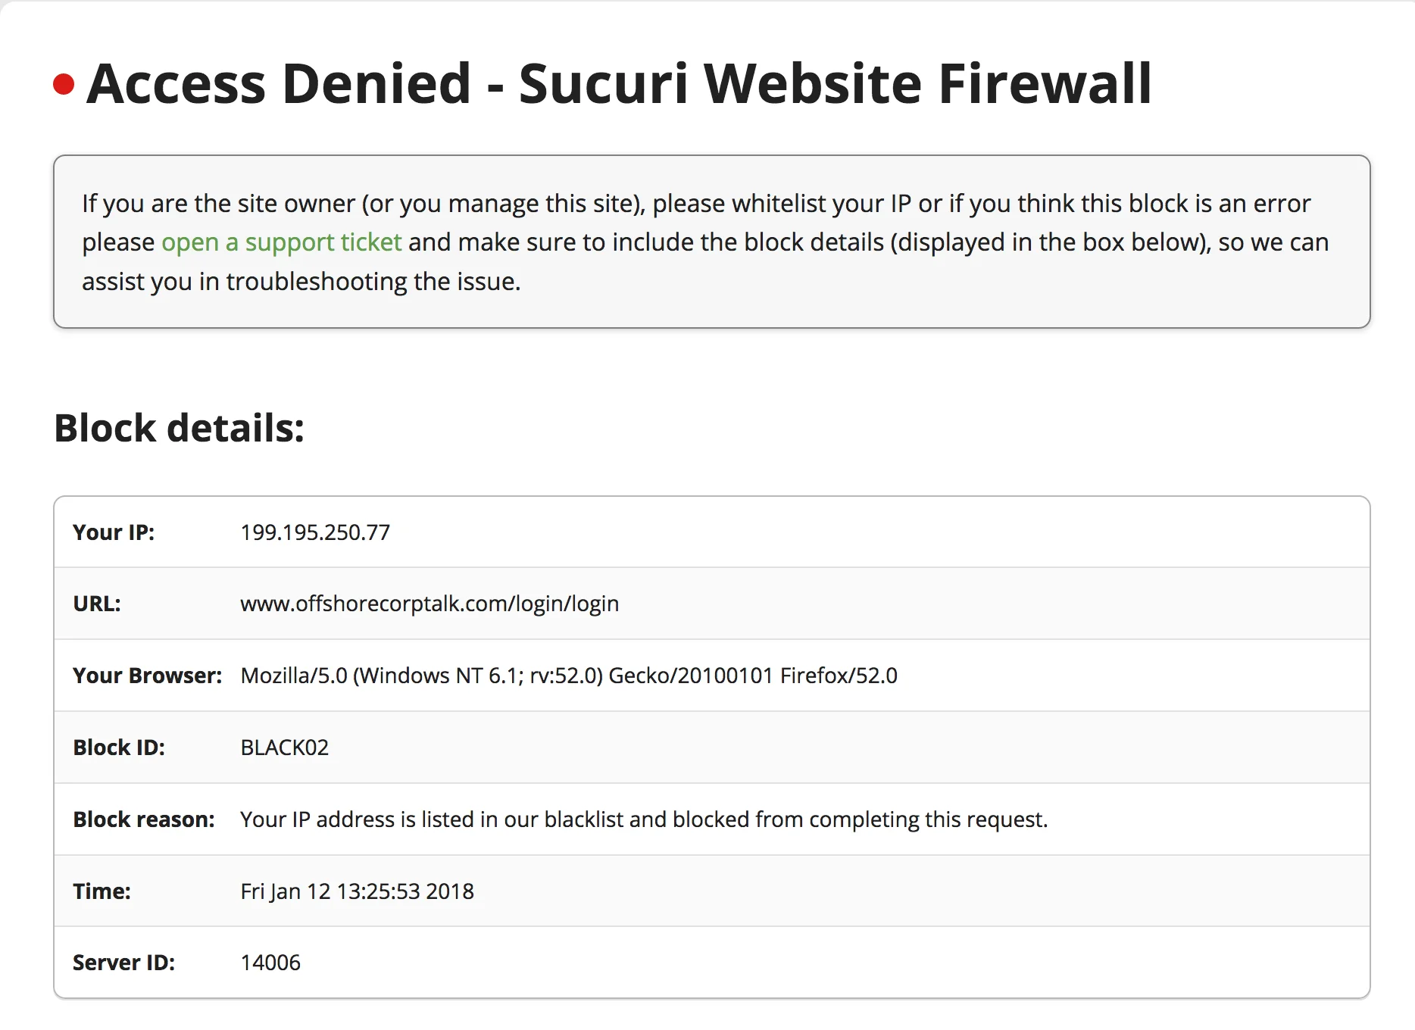This screenshot has width=1415, height=1030.
Task: Click the blacklist block reason text
Action: coord(644,819)
